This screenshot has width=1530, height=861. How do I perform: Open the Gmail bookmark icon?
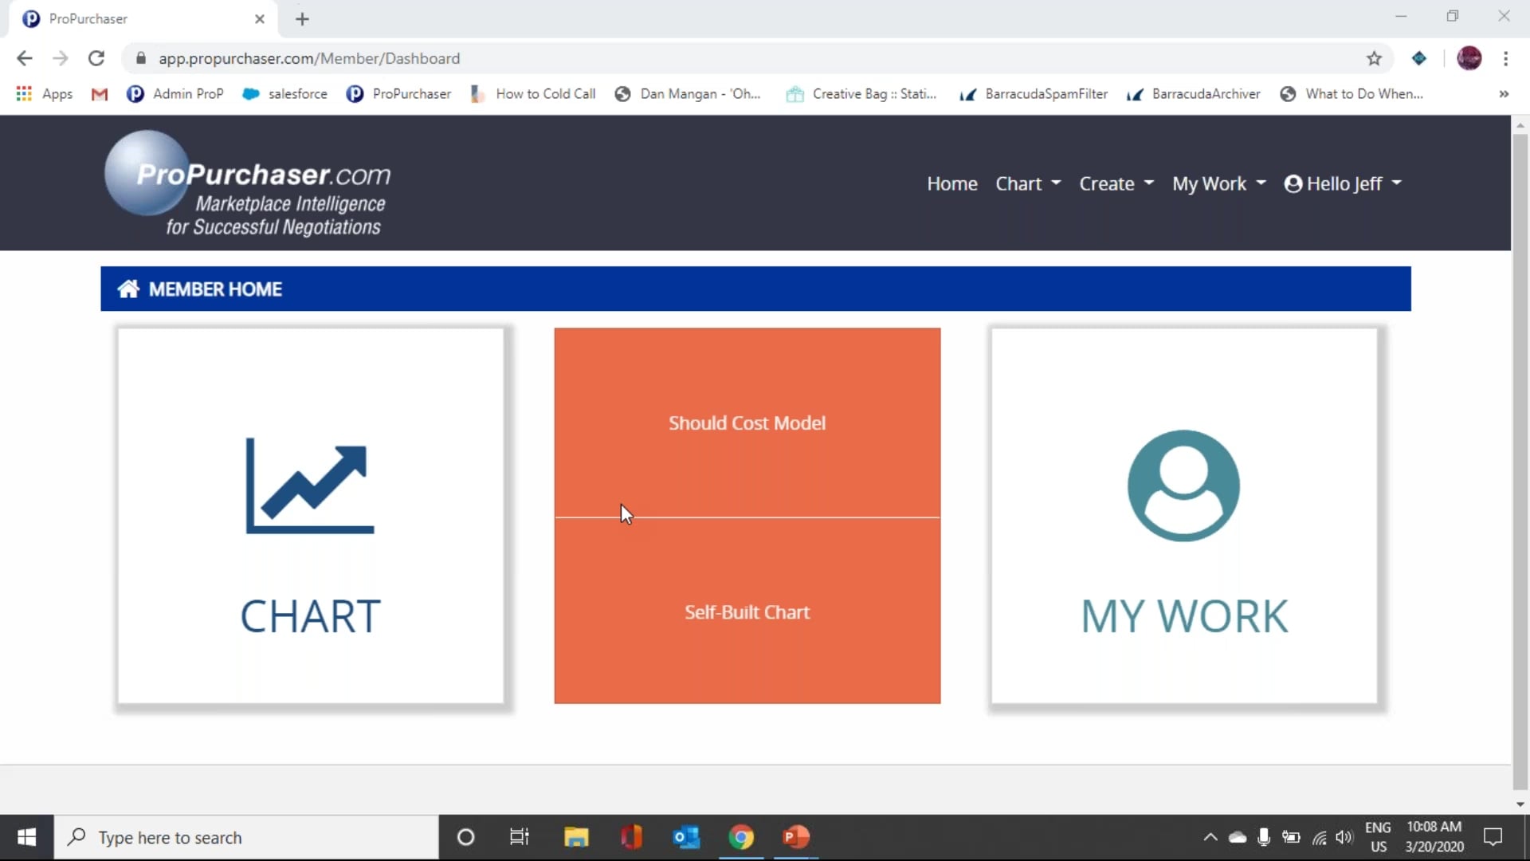[100, 94]
